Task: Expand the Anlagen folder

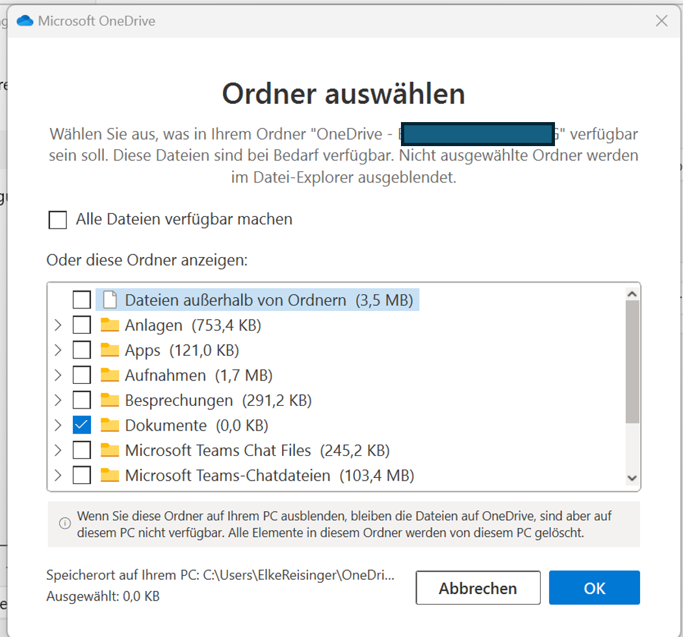Action: (58, 325)
